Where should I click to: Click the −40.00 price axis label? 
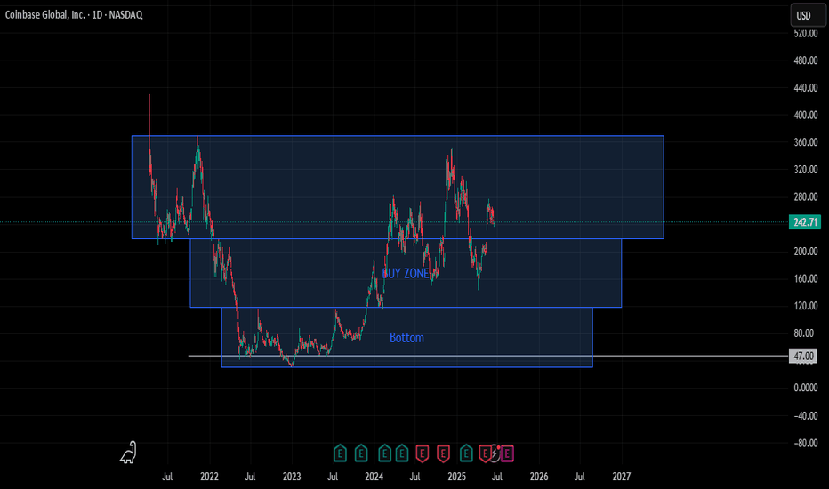(805, 415)
